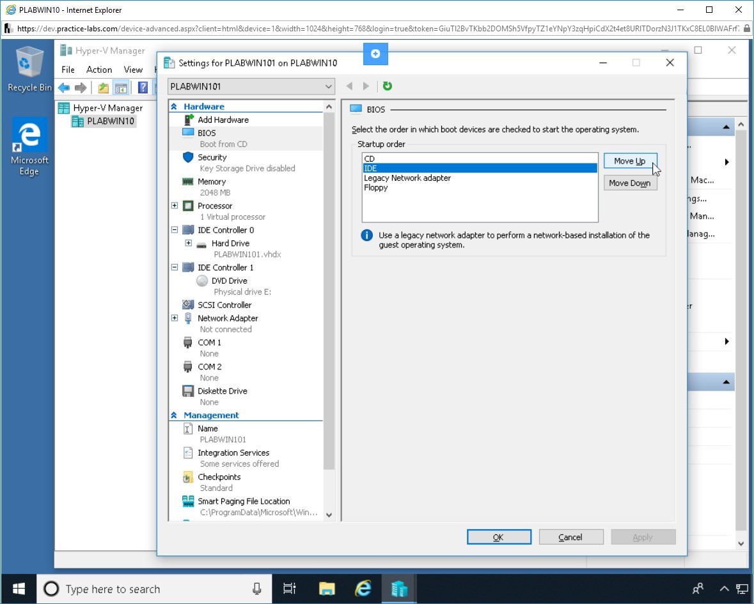
Task: Open the Recycle Bin desktop icon
Action: [29, 69]
